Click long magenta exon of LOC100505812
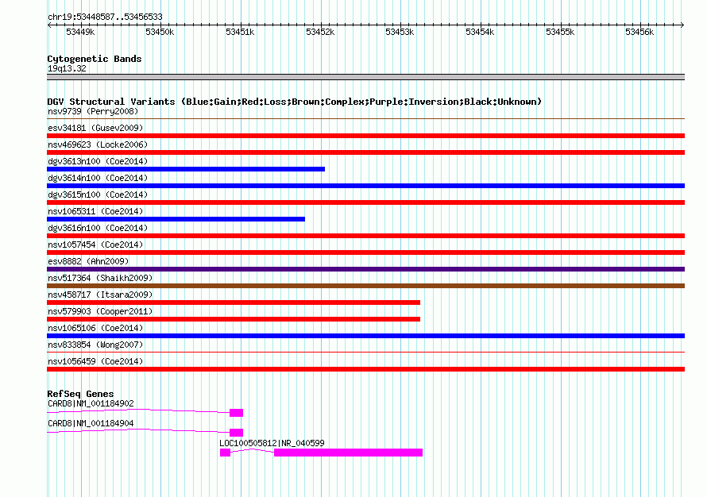Screen dimensions: 707x497 coord(349,453)
